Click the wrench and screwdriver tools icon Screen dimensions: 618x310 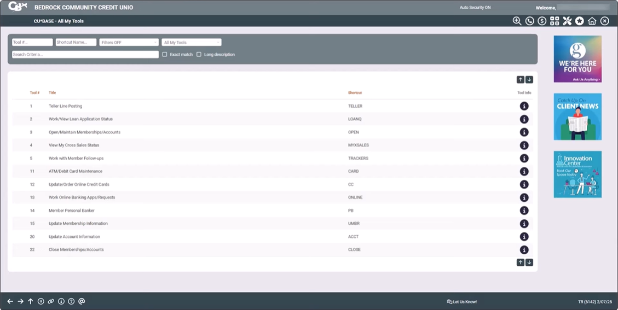[567, 21]
